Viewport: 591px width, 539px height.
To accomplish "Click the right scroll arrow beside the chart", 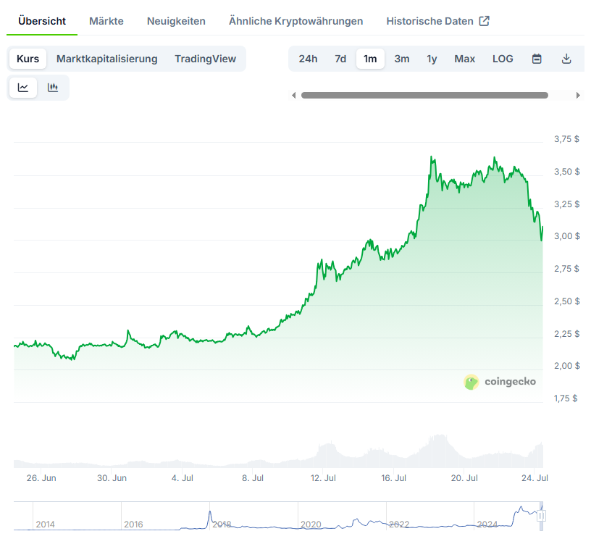I will (x=579, y=94).
